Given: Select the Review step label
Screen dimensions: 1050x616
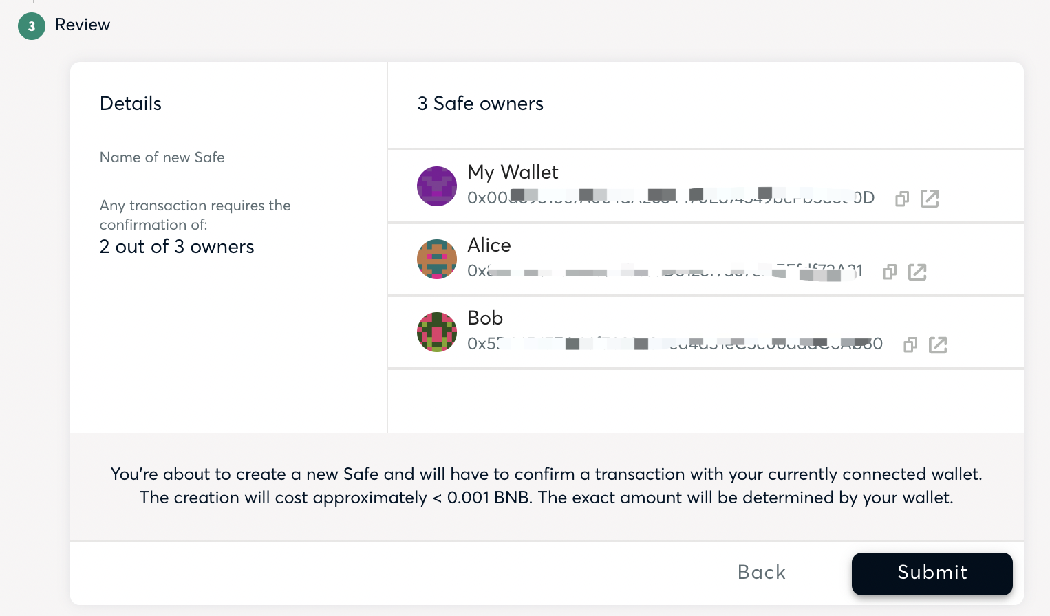Looking at the screenshot, I should coord(83,25).
